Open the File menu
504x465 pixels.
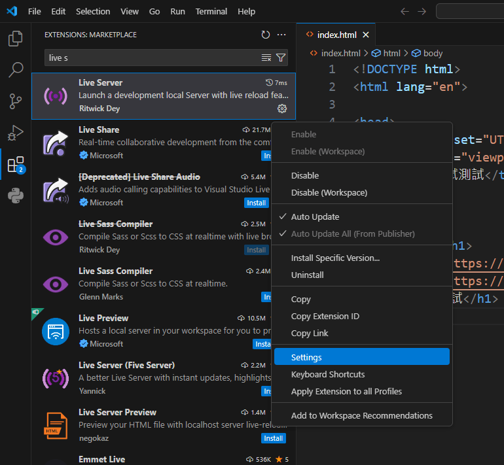(x=35, y=12)
